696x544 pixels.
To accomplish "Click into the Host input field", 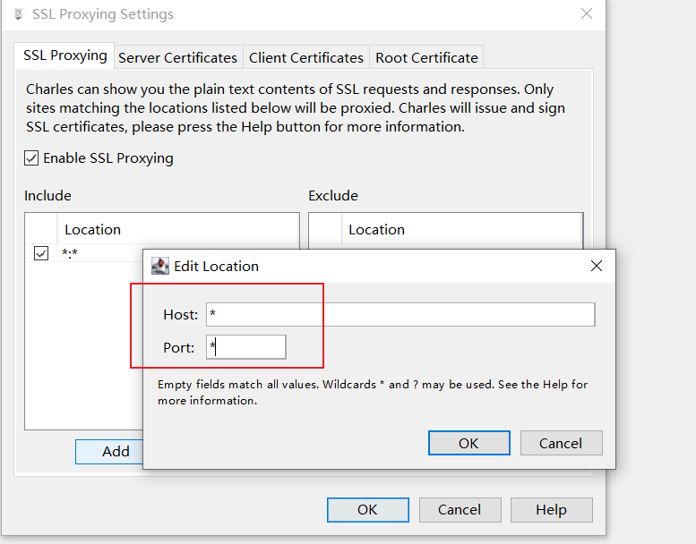I will [x=400, y=314].
